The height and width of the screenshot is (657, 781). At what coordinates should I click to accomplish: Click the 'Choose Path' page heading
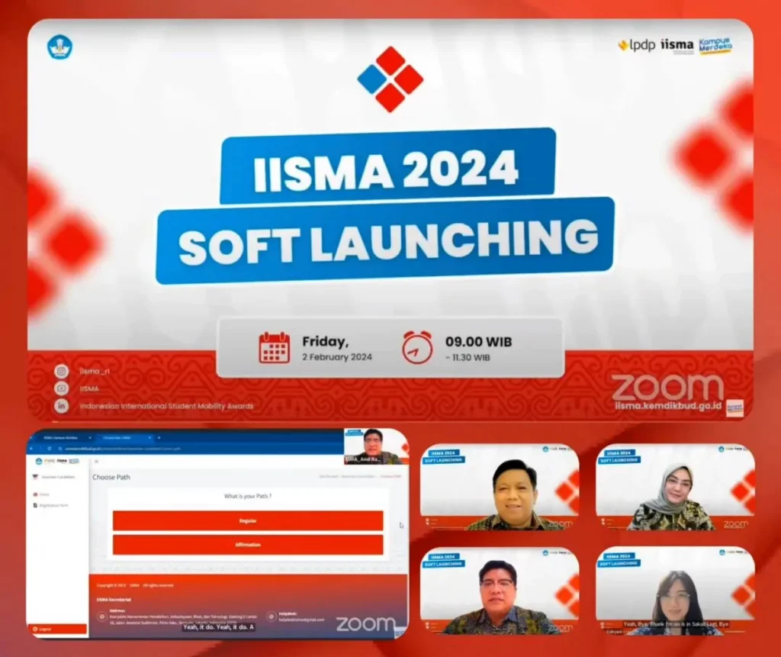point(111,477)
